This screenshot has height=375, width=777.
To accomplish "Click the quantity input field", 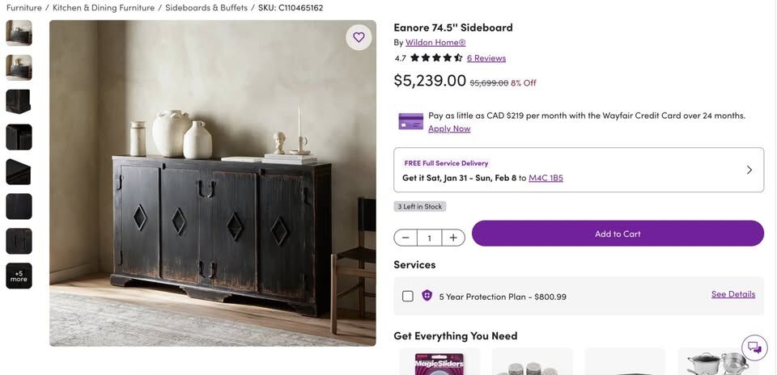I will [429, 238].
